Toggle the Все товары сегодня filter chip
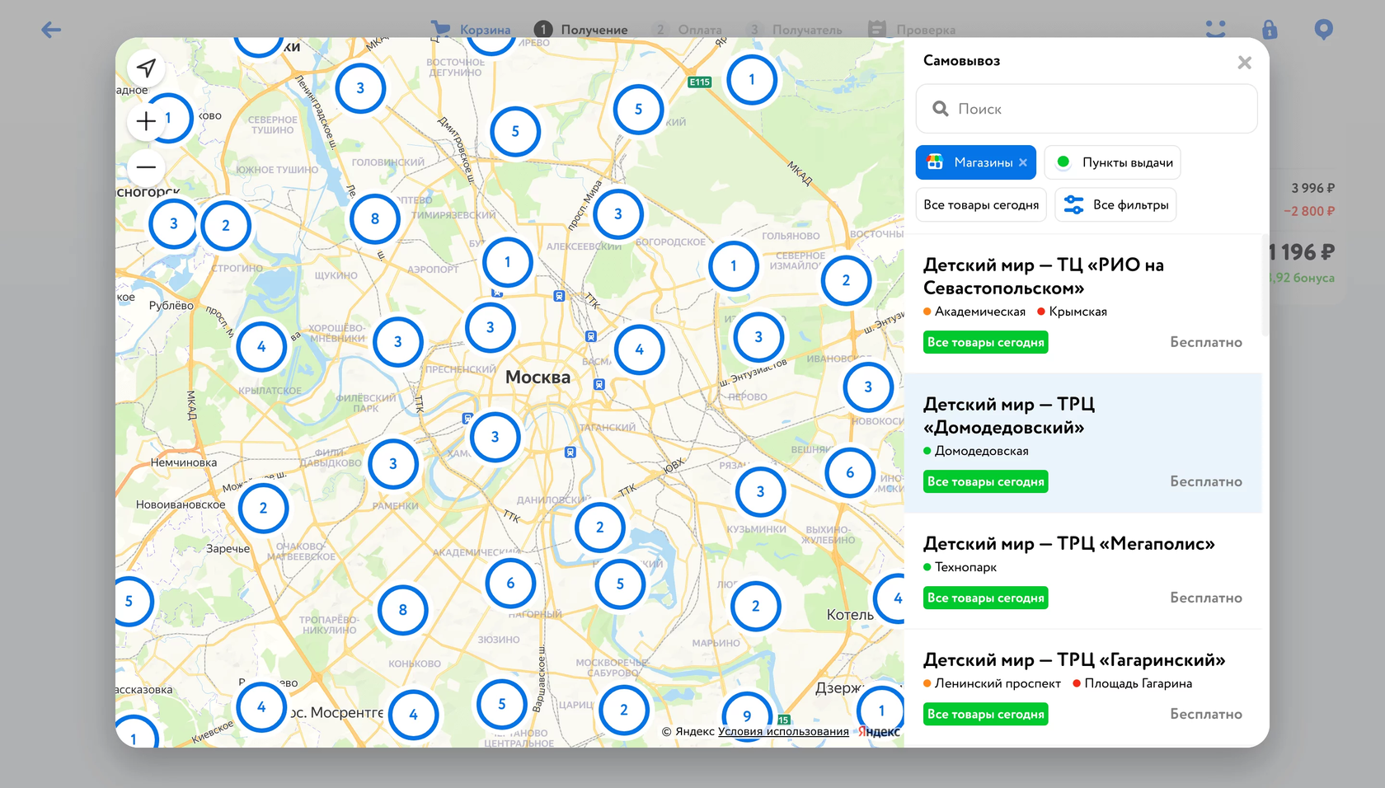The height and width of the screenshot is (788, 1385). 981,205
